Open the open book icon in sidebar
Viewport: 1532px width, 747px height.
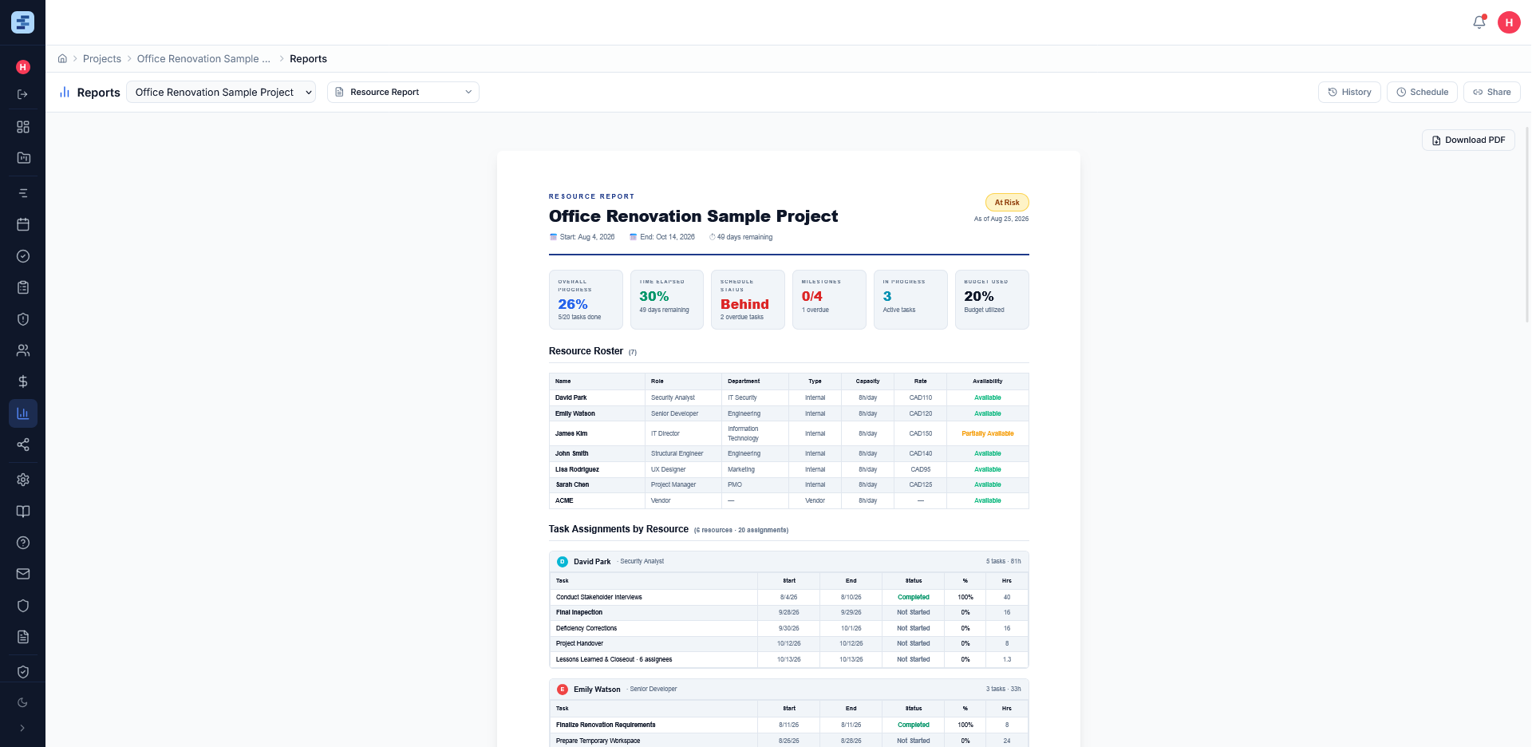pos(23,512)
